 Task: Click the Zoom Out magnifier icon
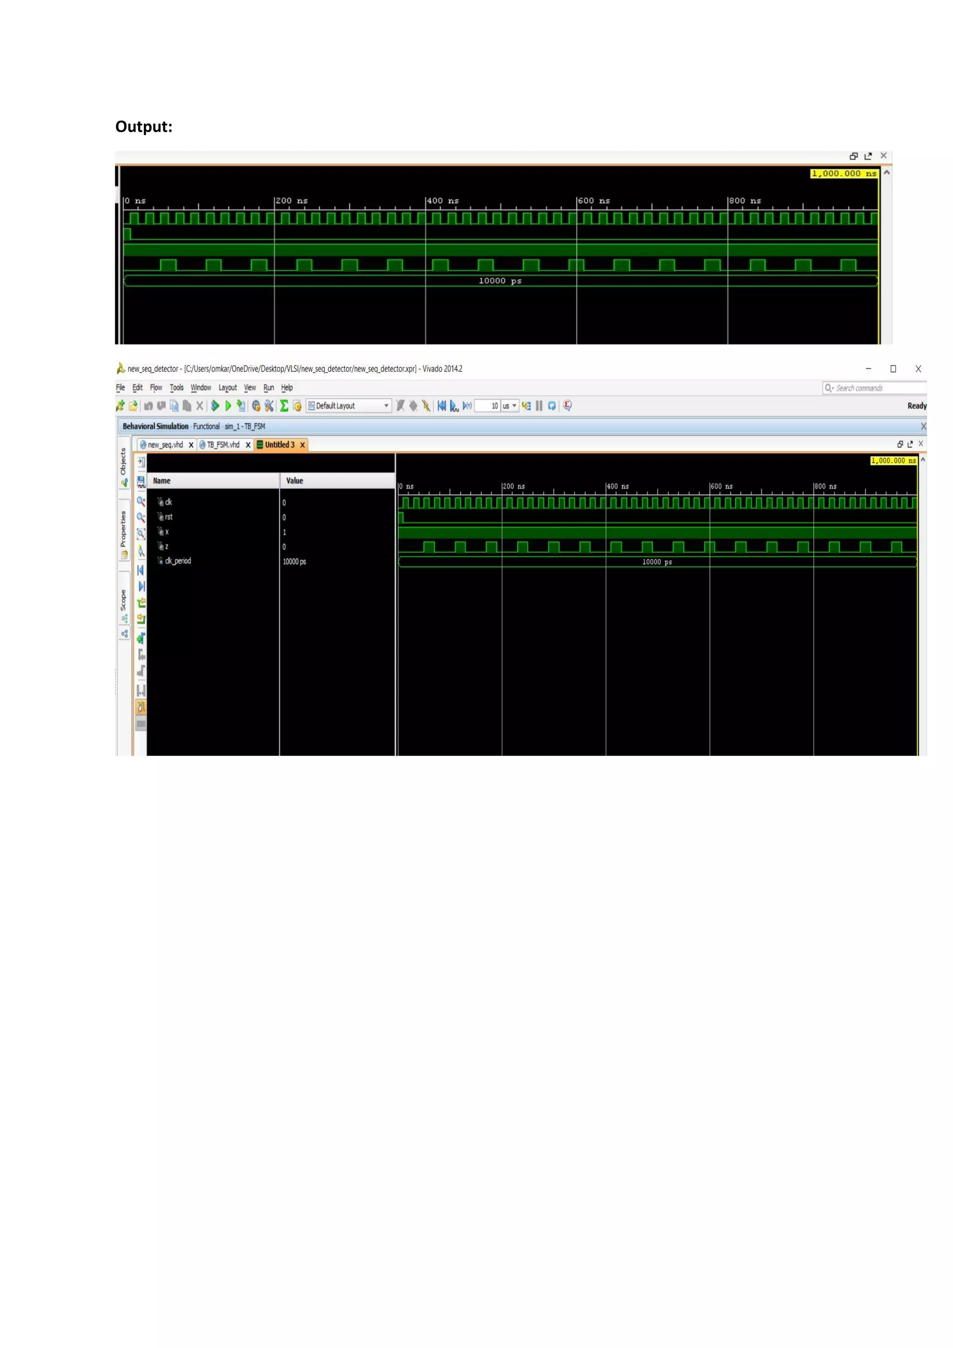(141, 517)
